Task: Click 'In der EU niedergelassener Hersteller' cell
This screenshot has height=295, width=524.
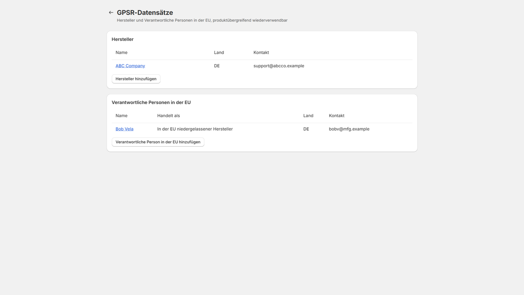Action: coord(195,129)
